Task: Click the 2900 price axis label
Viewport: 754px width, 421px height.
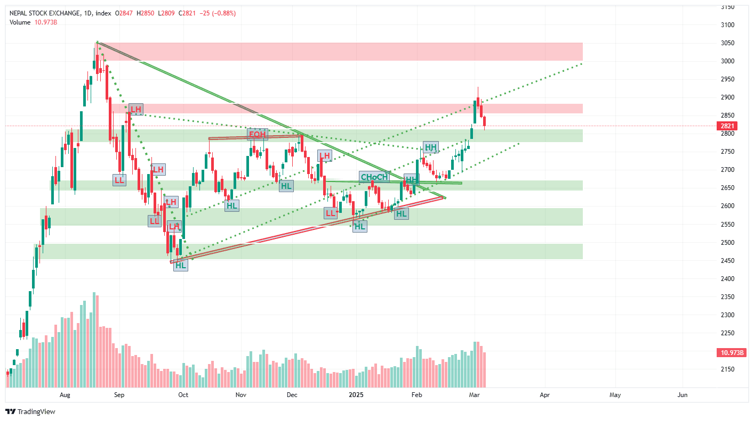Action: tap(728, 97)
